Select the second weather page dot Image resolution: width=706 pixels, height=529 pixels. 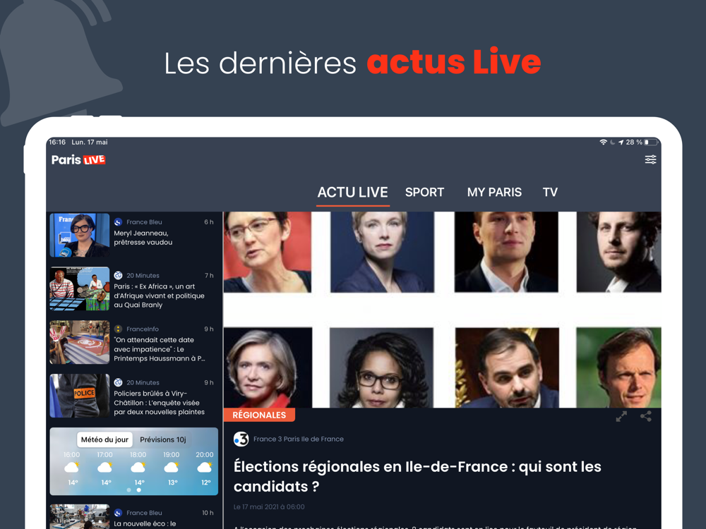(138, 490)
